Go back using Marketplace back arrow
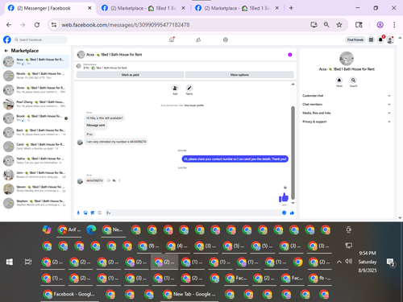This screenshot has width=403, height=302. point(6,51)
